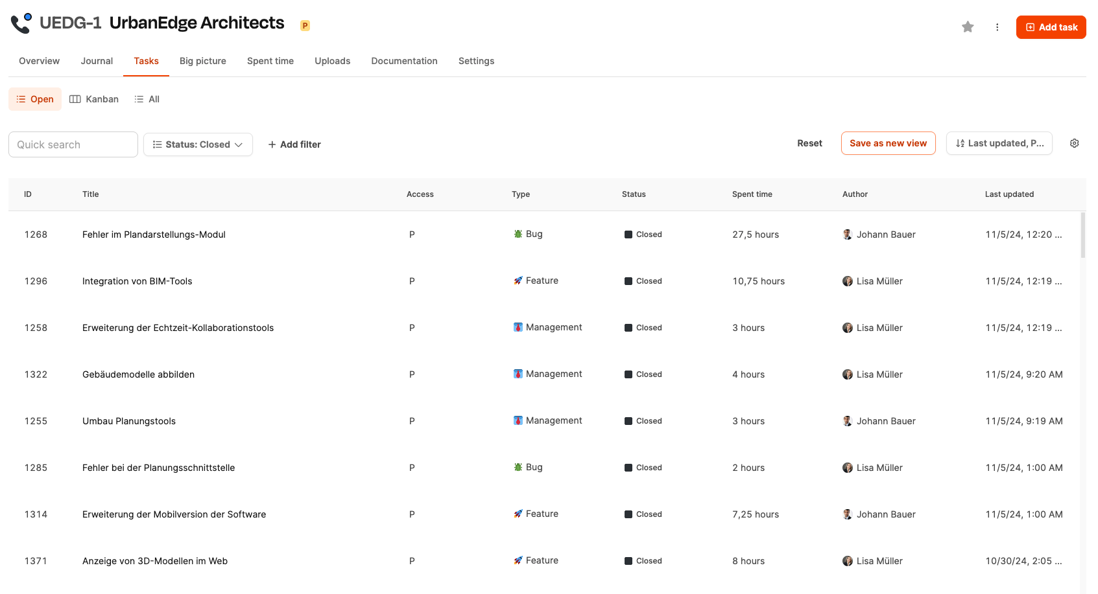Switch to the Kanban view
1098x594 pixels.
click(94, 99)
